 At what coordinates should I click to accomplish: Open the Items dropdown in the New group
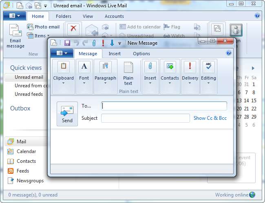(38, 36)
